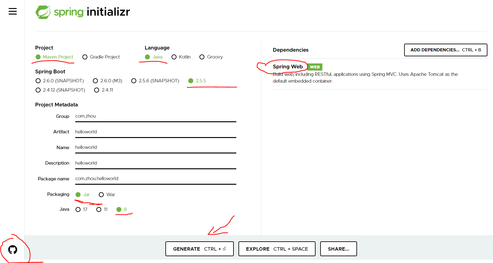Edit the Description input field

click(x=156, y=163)
